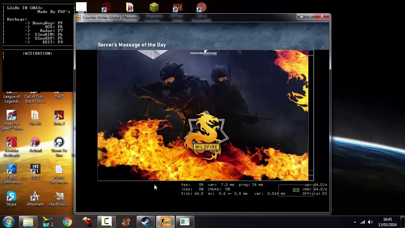
Task: Click the squirrel icon in the taskbar
Action: [x=126, y=222]
